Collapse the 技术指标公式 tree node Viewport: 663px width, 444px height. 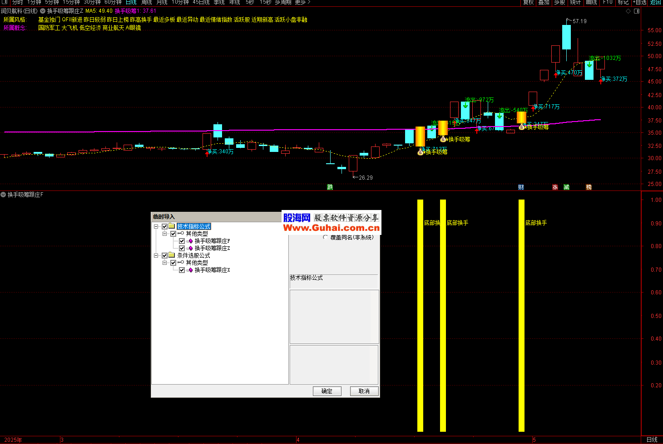coord(156,226)
